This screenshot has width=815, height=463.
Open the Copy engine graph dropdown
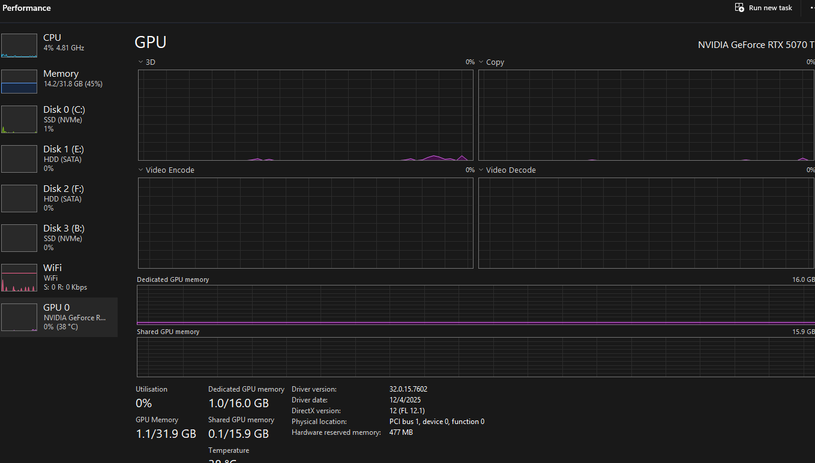481,62
